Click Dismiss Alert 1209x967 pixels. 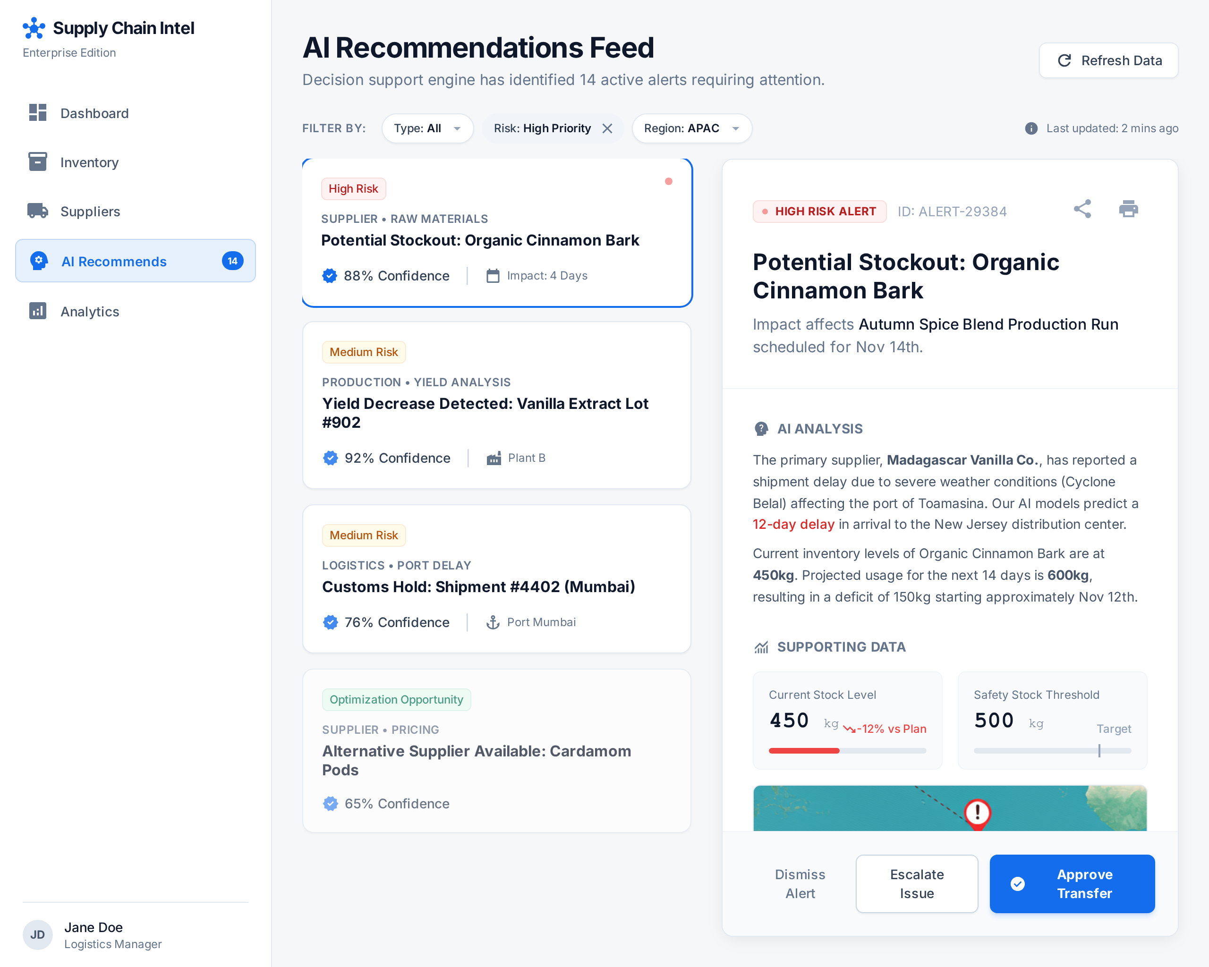pos(800,883)
